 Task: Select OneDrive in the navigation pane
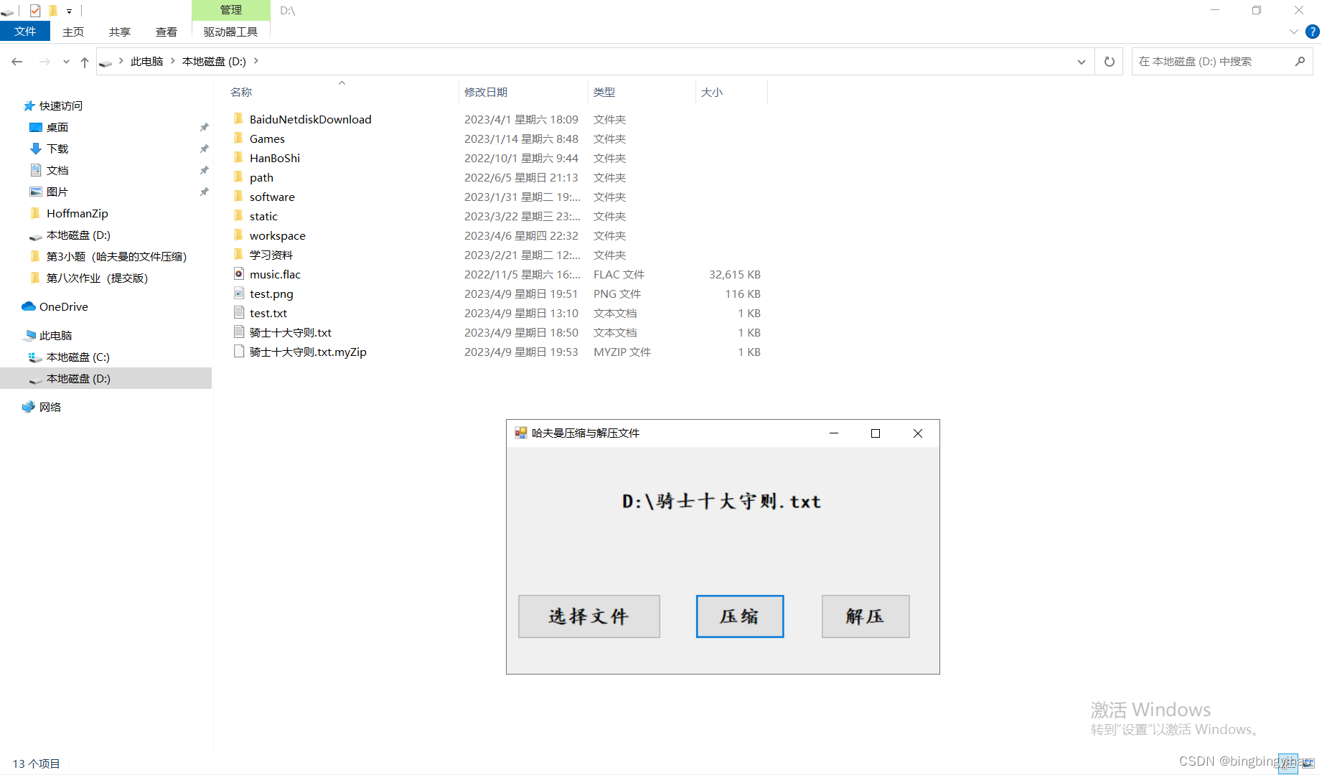(63, 306)
